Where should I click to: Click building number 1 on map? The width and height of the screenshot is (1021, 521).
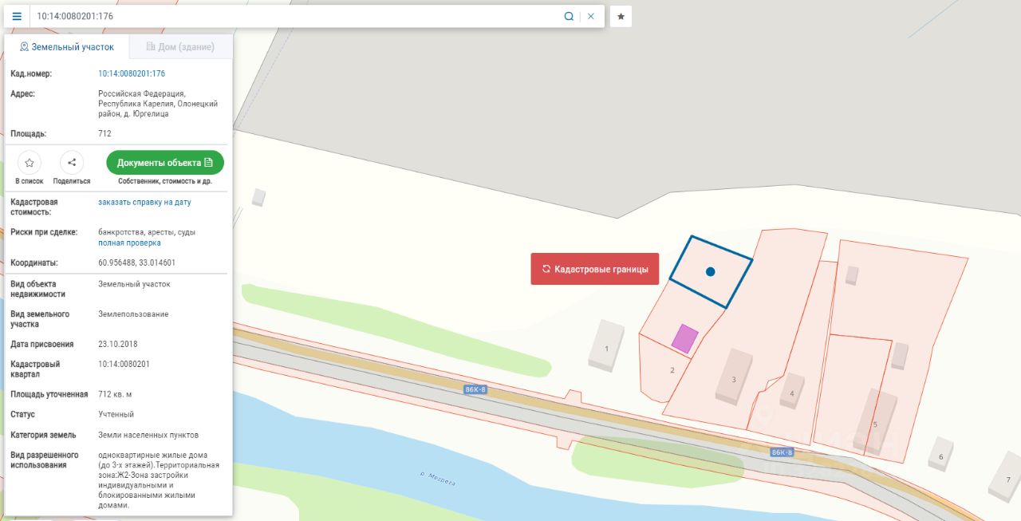(607, 345)
